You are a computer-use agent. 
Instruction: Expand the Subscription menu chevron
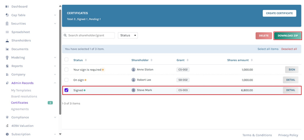tap(55, 134)
